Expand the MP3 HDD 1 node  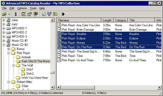pyautogui.click(x=4, y=28)
